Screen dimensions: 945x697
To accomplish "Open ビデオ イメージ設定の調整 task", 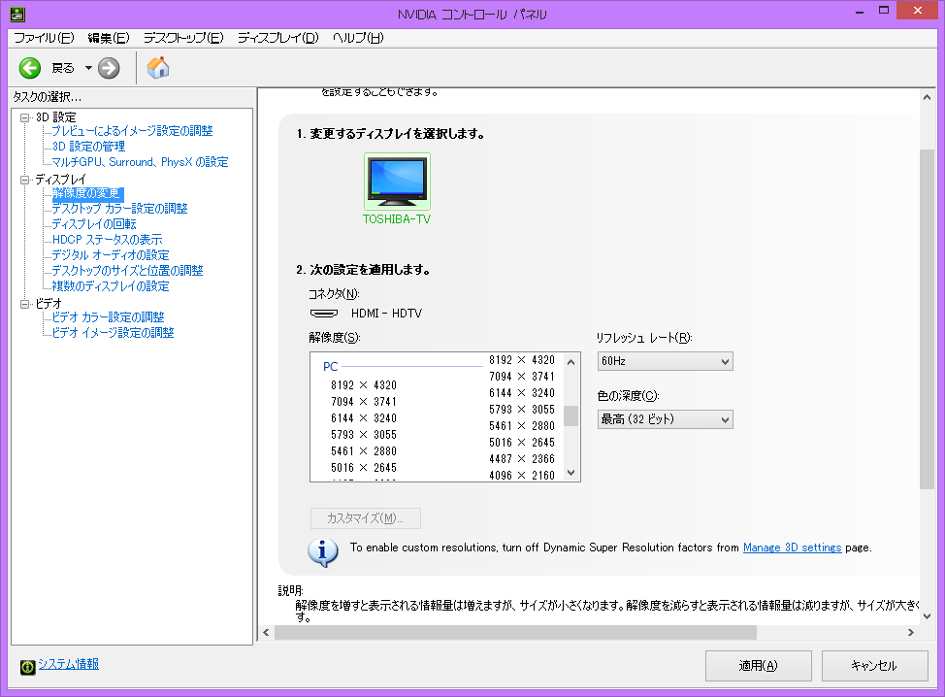I will tap(113, 333).
